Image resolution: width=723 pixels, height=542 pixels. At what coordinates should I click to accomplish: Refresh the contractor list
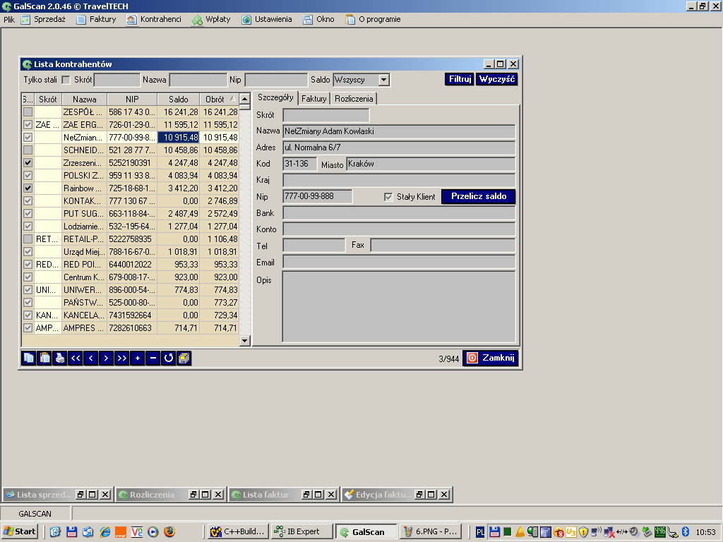168,358
